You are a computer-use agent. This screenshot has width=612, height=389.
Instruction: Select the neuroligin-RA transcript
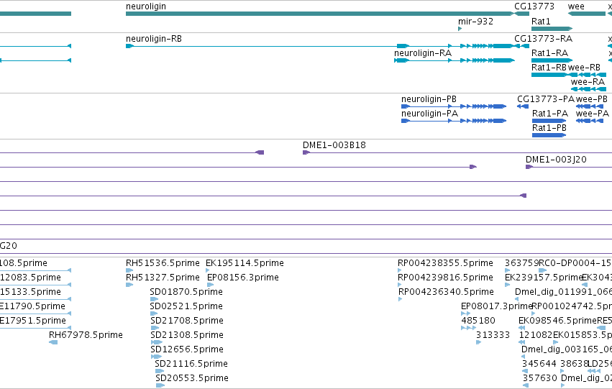pos(455,60)
